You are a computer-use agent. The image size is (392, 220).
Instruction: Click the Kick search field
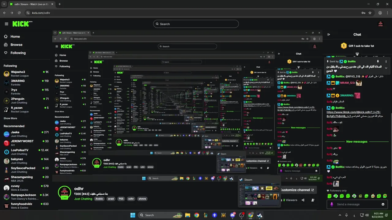coord(196,24)
